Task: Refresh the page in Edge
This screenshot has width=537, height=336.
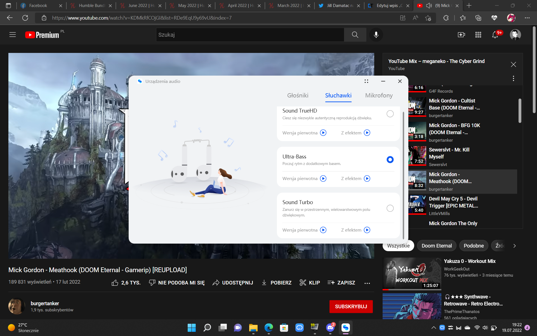Action: tap(25, 18)
